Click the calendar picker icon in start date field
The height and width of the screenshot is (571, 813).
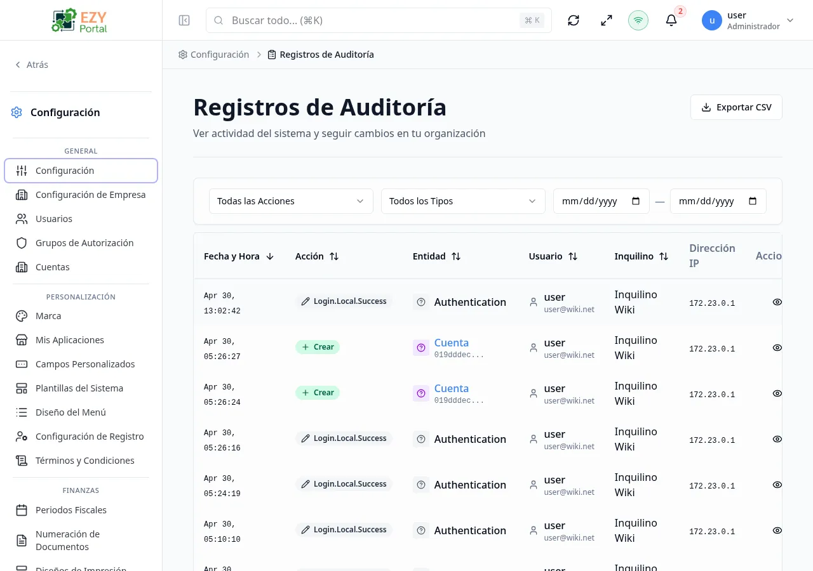coord(636,201)
